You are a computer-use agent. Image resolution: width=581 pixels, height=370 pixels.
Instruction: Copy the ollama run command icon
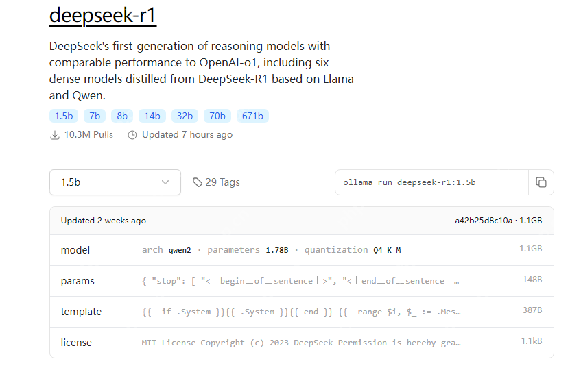coord(541,182)
